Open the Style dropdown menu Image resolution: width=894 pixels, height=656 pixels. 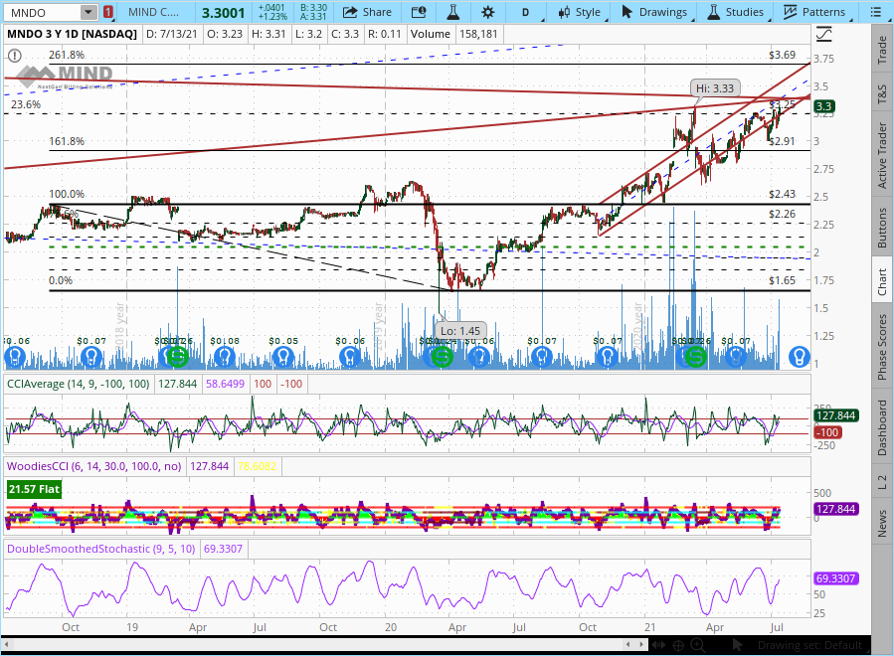coord(579,12)
